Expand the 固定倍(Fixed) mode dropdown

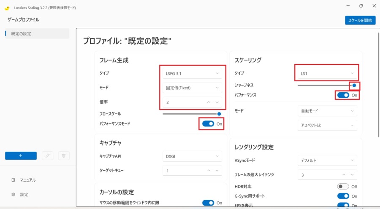192,88
